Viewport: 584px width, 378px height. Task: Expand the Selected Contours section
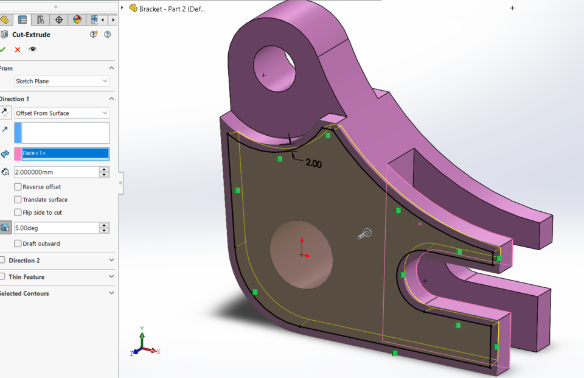111,293
